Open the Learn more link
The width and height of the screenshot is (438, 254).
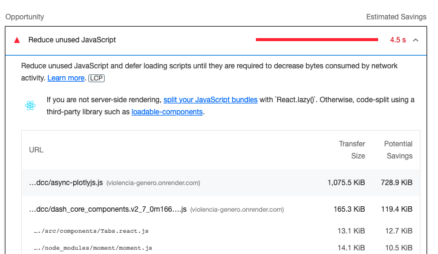[x=66, y=78]
